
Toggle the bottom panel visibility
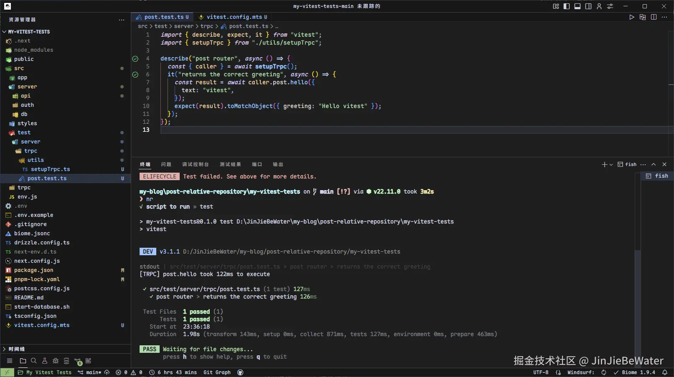tap(577, 6)
